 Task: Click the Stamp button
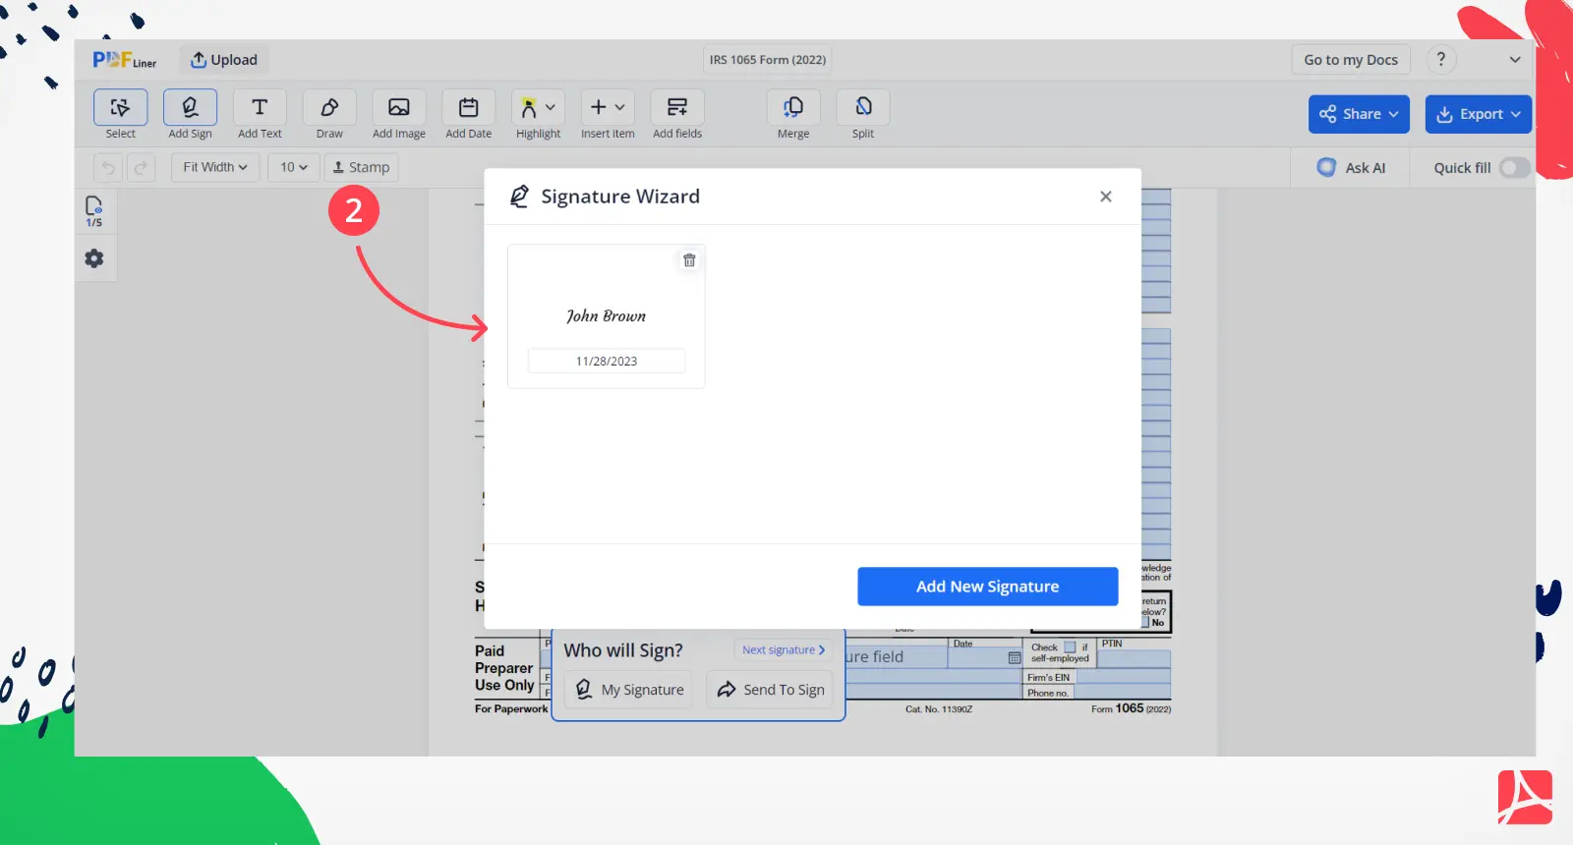362,167
